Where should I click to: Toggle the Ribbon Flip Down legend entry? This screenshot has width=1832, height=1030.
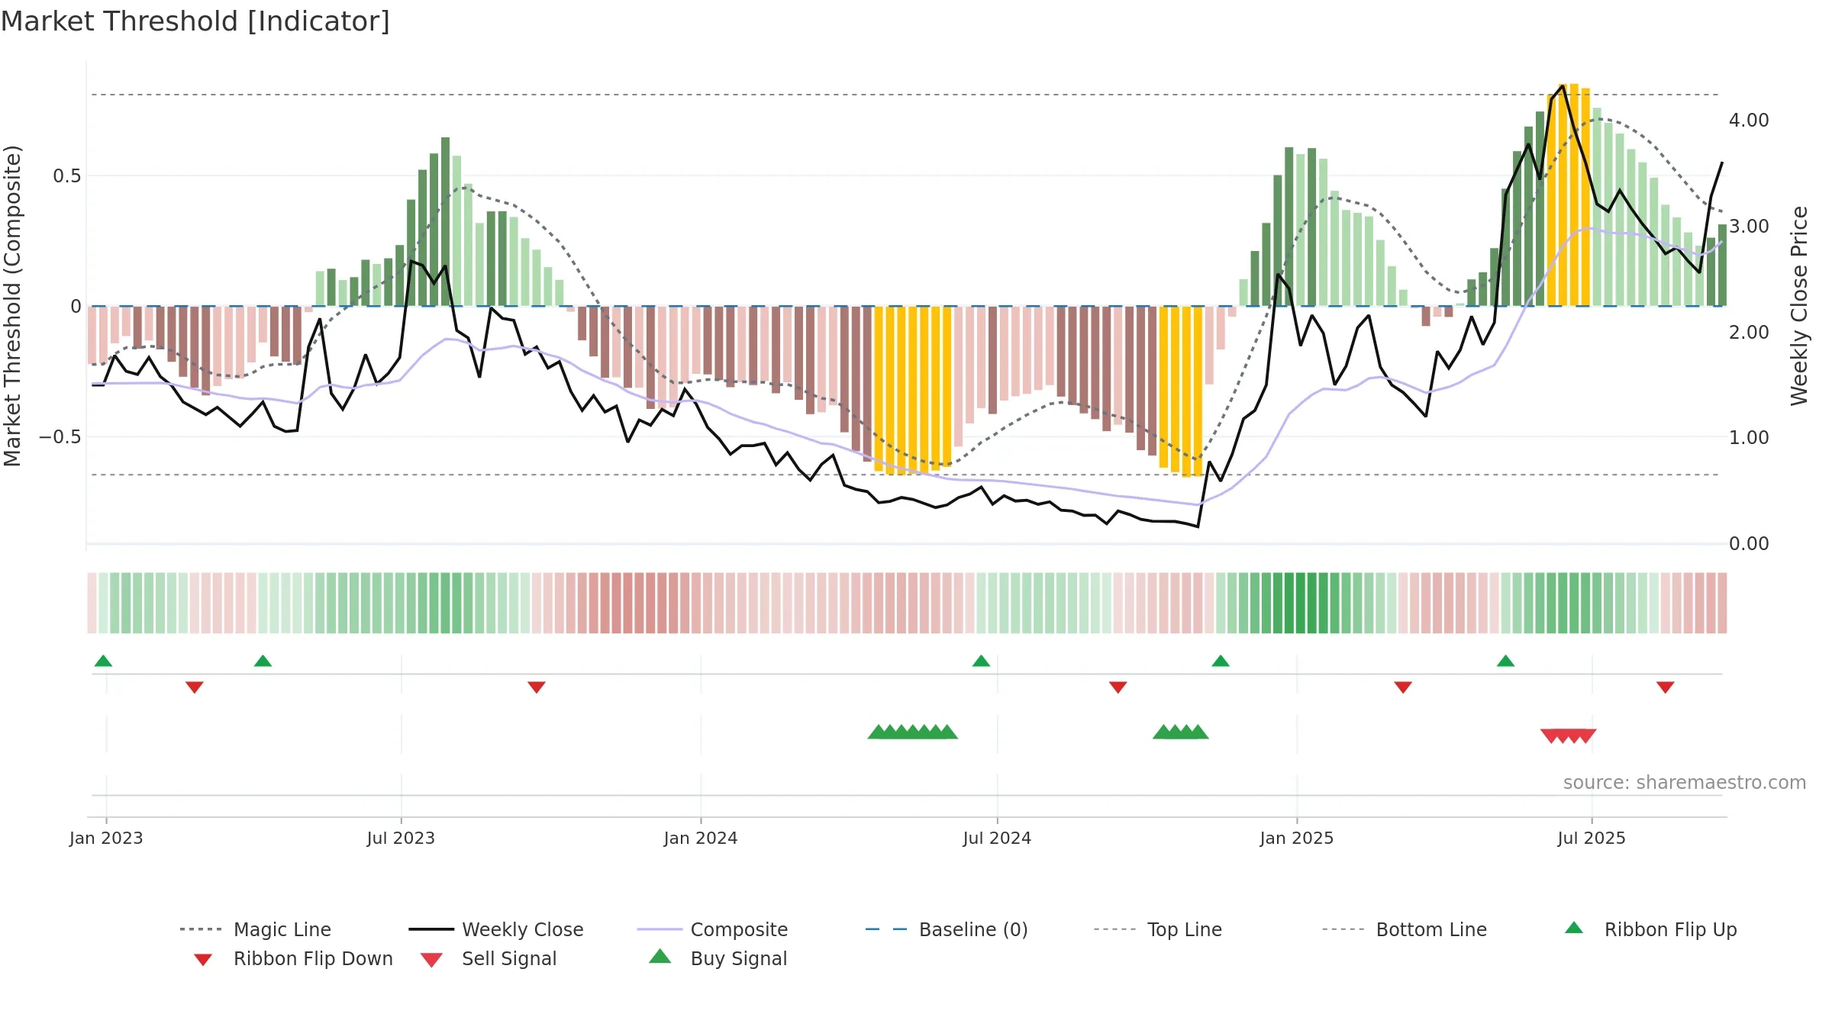(x=292, y=958)
